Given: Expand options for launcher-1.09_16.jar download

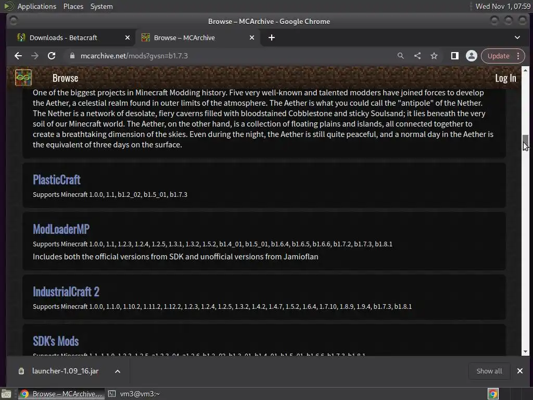Looking at the screenshot, I should [x=118, y=371].
